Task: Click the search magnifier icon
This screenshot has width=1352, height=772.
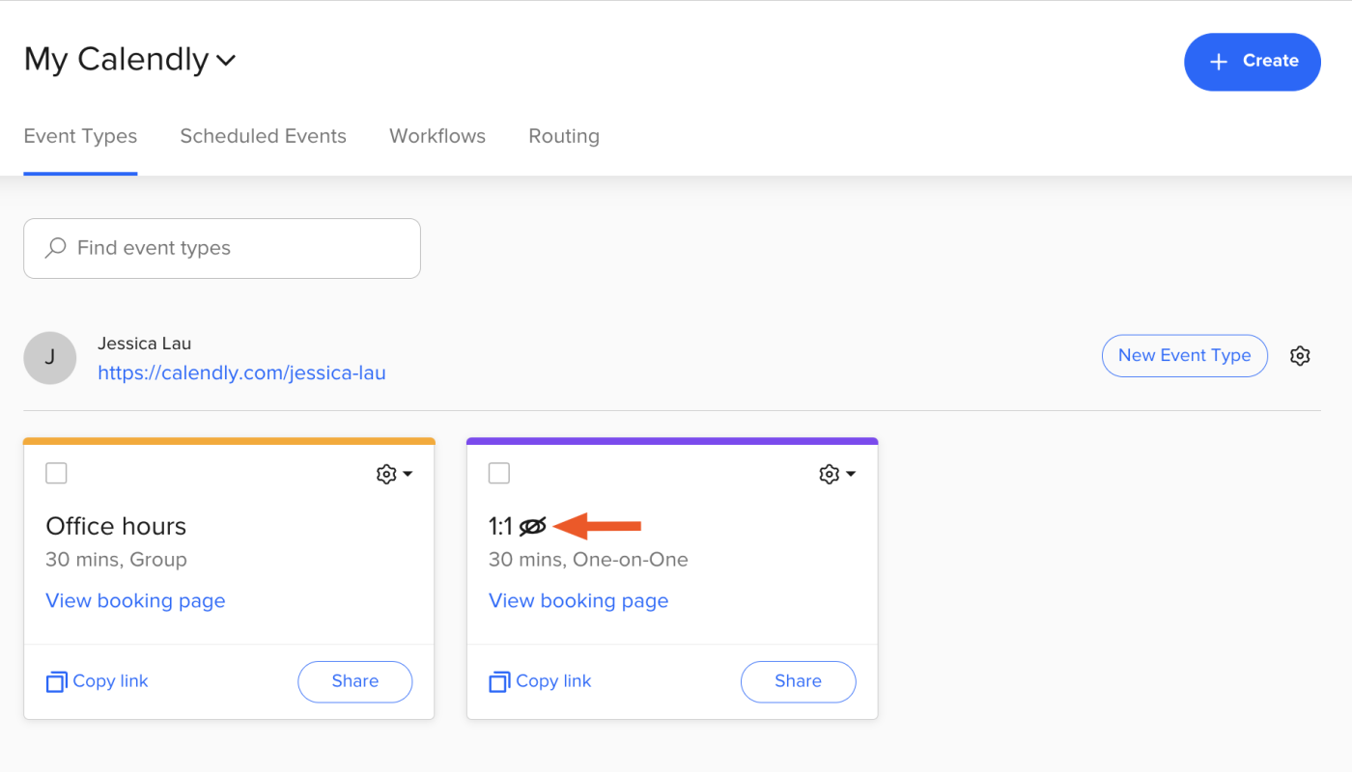Action: [56, 248]
